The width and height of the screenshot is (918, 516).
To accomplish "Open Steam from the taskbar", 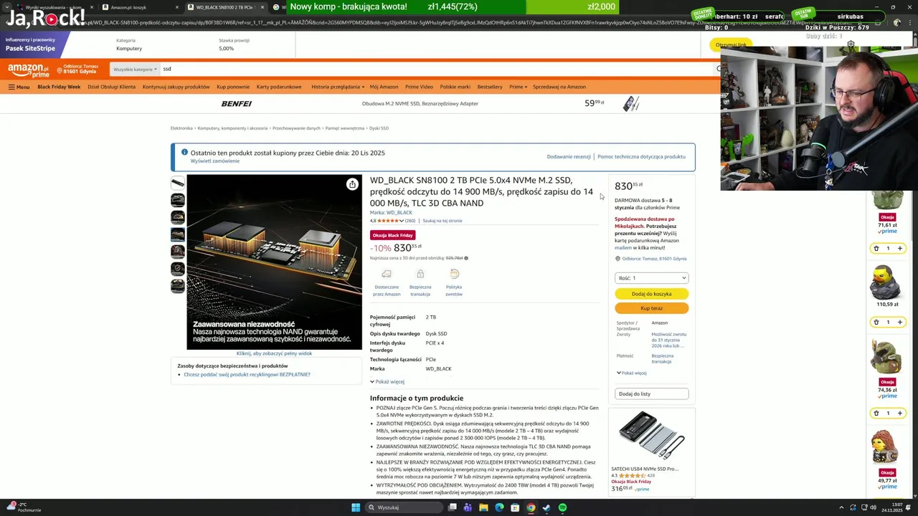I will coord(546,507).
